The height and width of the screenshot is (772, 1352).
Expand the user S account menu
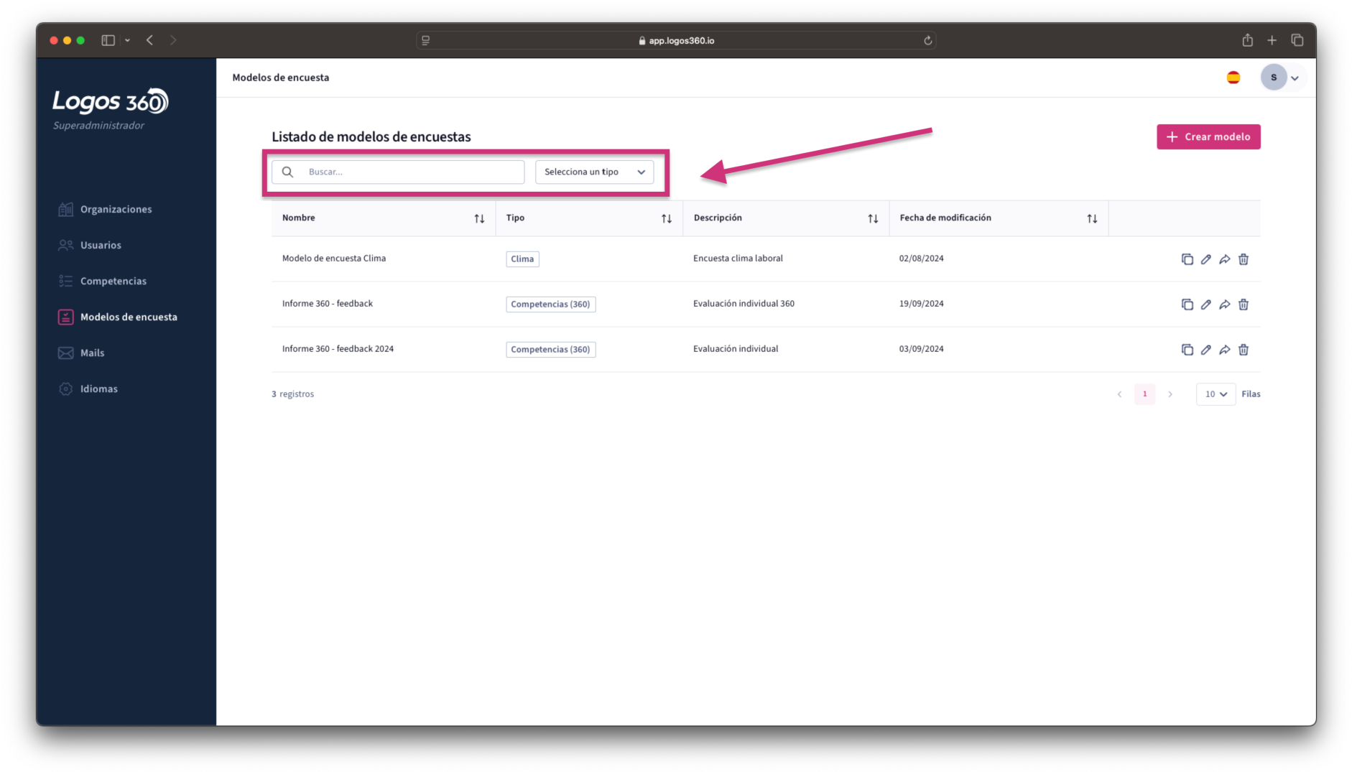point(1295,78)
